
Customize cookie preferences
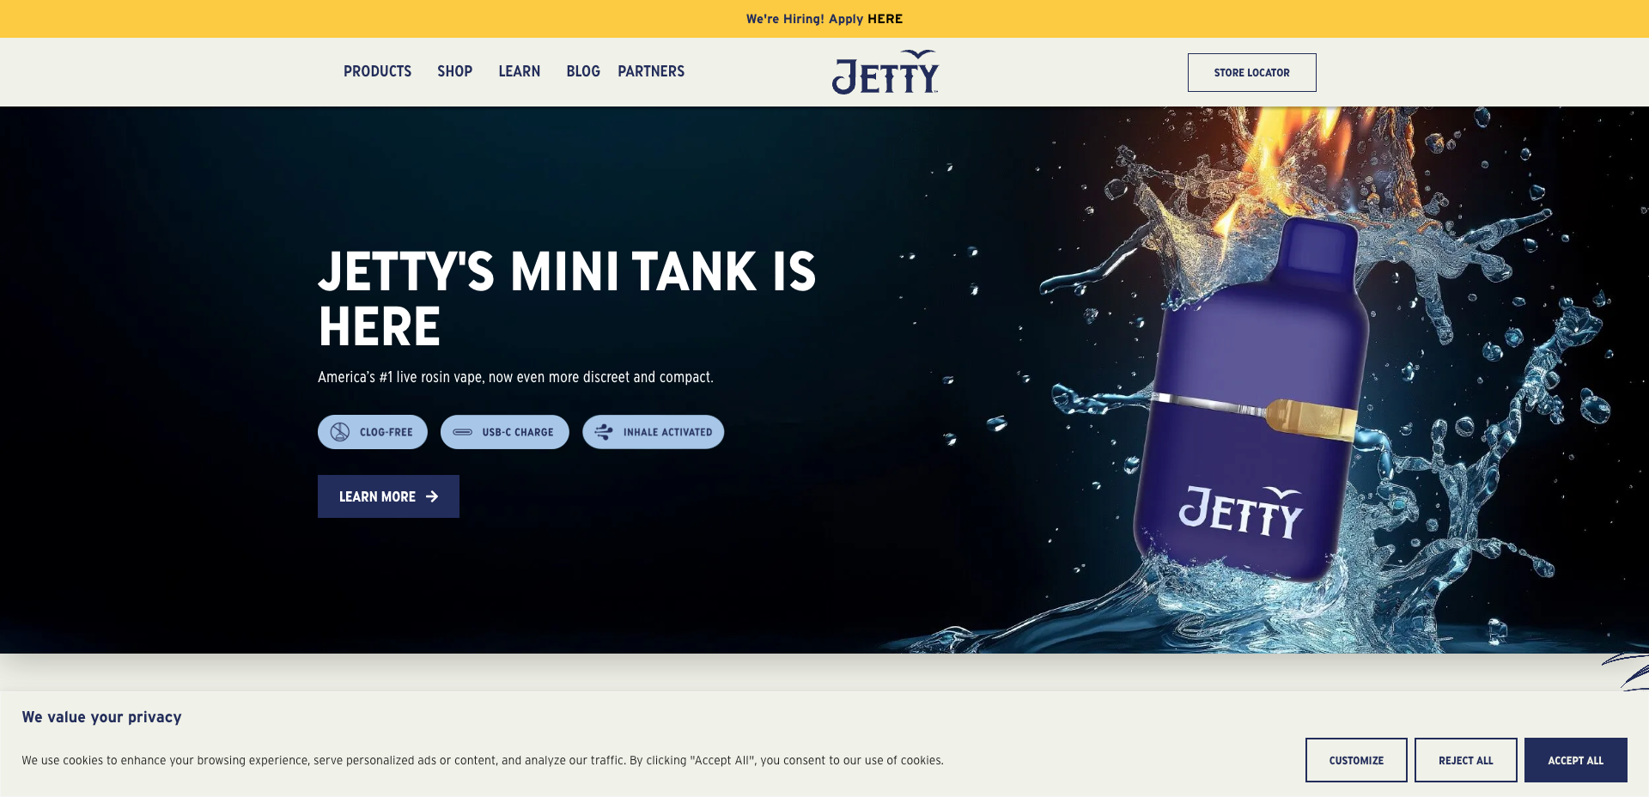pyautogui.click(x=1356, y=760)
